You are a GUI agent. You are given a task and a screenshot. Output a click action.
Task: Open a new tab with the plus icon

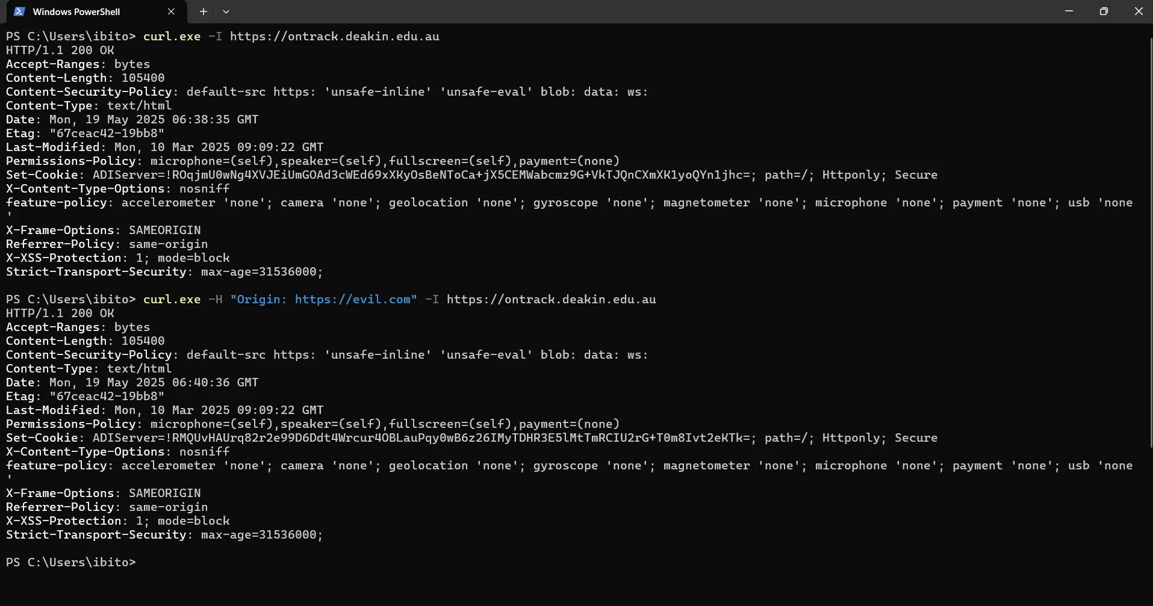[203, 11]
